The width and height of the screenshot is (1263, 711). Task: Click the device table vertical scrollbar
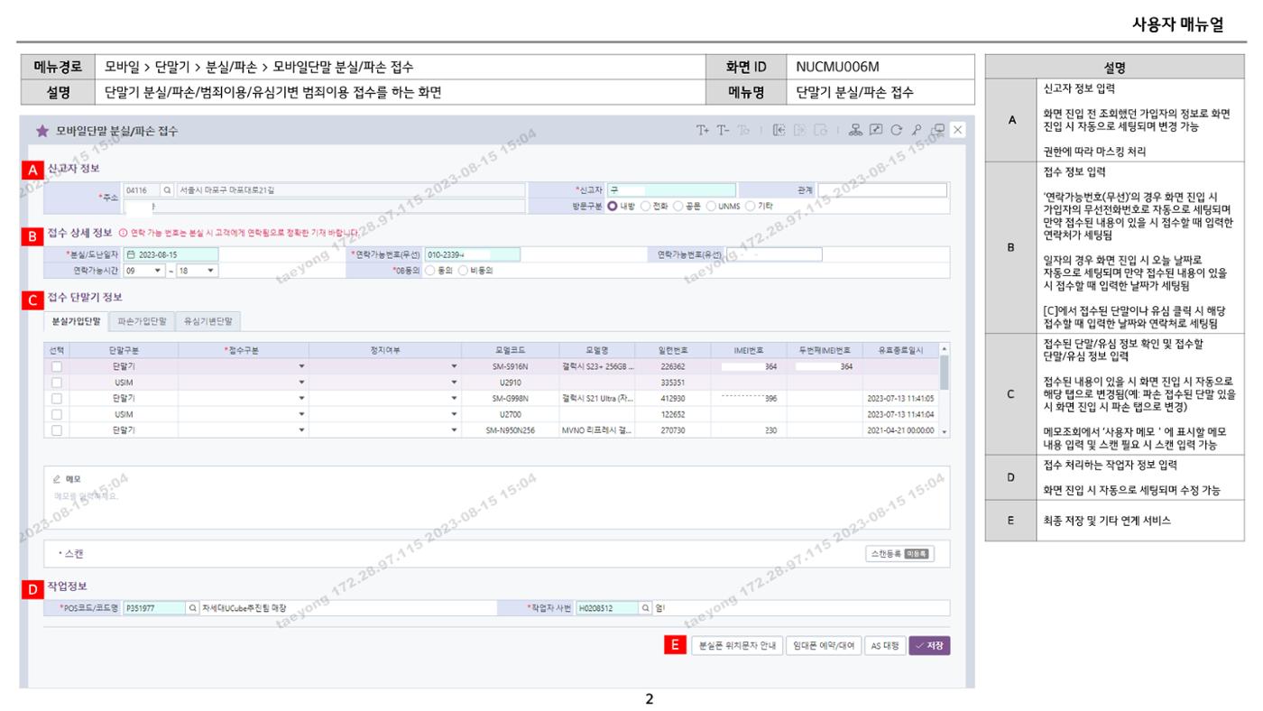tap(945, 390)
